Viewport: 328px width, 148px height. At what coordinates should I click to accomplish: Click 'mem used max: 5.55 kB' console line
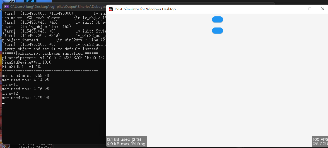point(26,76)
